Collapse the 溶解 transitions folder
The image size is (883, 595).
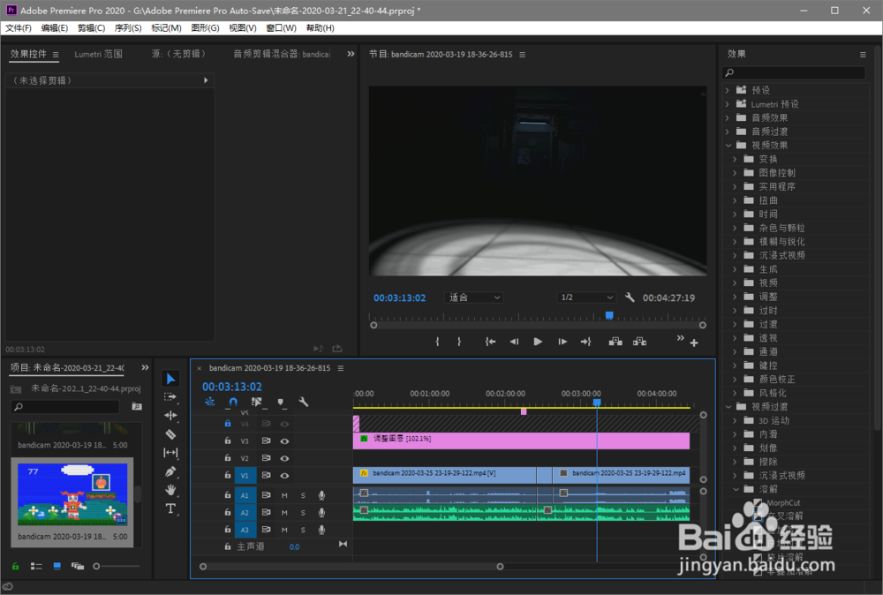[x=735, y=489]
